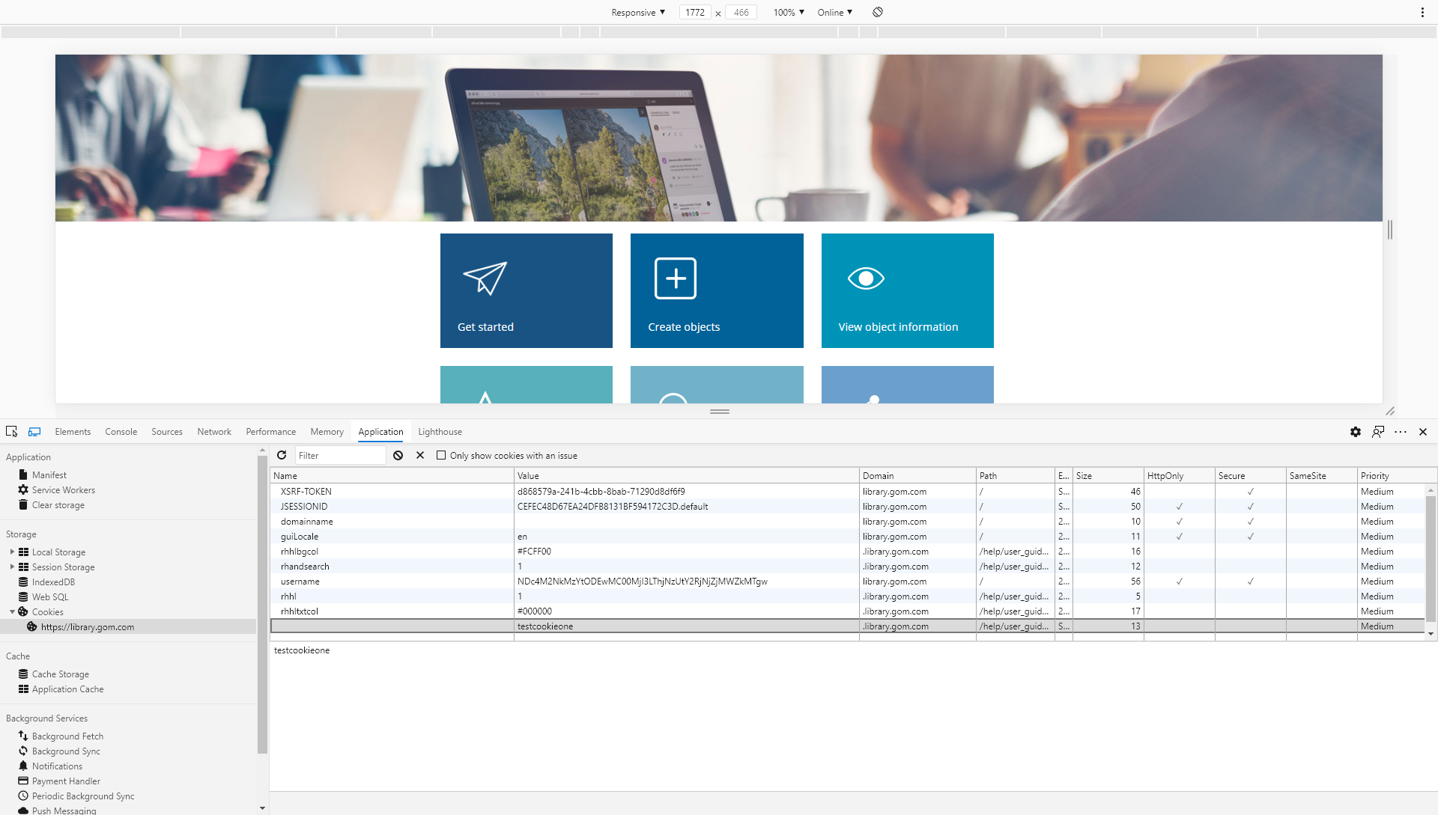1438x815 pixels.
Task: Open the Responsive device dropdown
Action: (637, 12)
